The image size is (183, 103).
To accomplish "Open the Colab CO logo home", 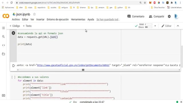I will [x=6, y=16].
